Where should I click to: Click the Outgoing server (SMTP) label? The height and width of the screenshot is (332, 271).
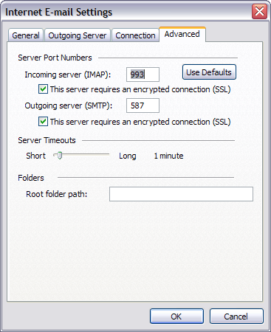click(69, 106)
